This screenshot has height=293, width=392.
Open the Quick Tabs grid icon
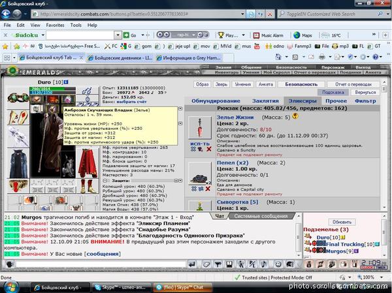tap(7, 57)
